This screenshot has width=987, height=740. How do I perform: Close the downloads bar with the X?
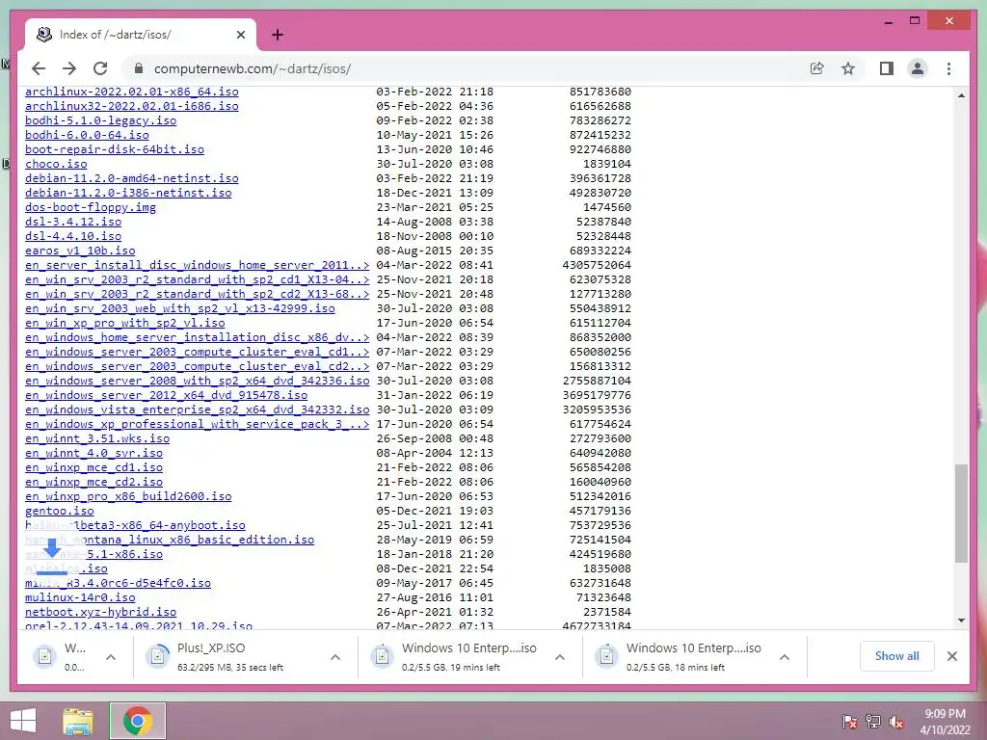[x=951, y=656]
